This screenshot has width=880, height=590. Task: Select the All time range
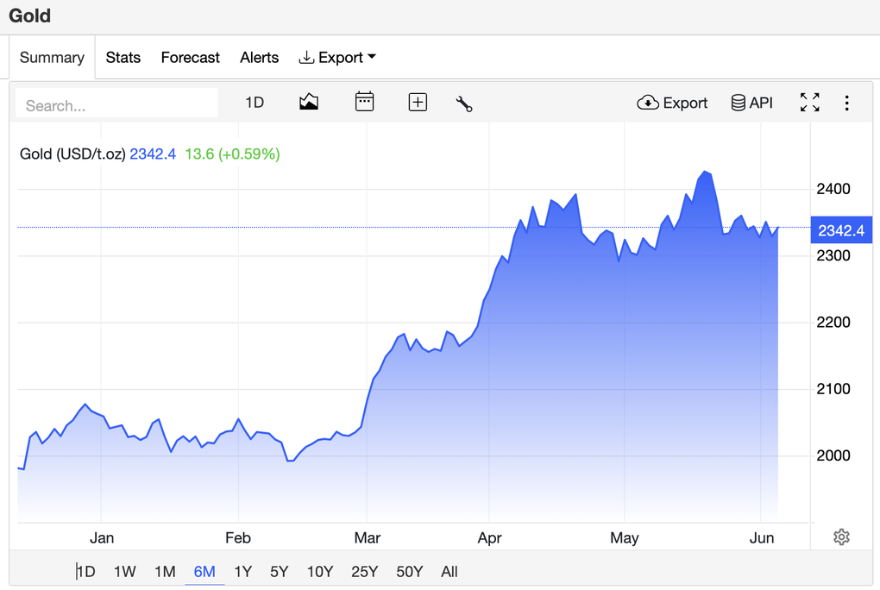coord(449,572)
